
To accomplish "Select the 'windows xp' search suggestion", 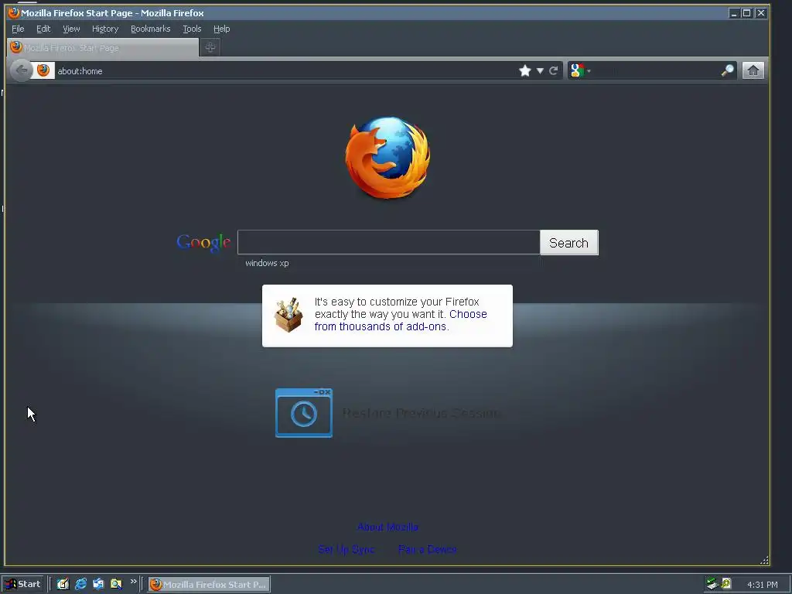I will coord(267,263).
